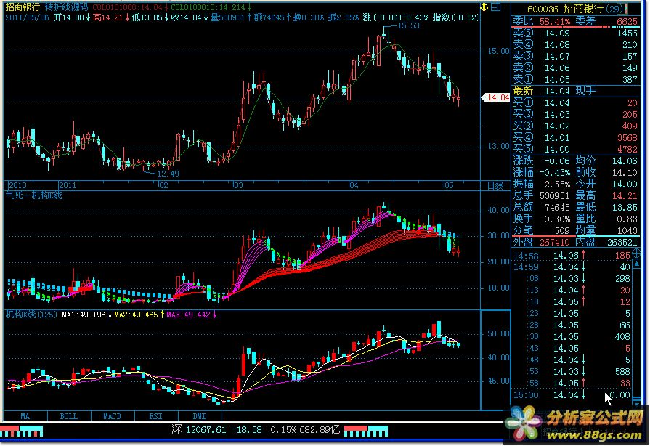The height and width of the screenshot is (446, 650).
Task: Click the 日线 period label
Action: click(495, 186)
